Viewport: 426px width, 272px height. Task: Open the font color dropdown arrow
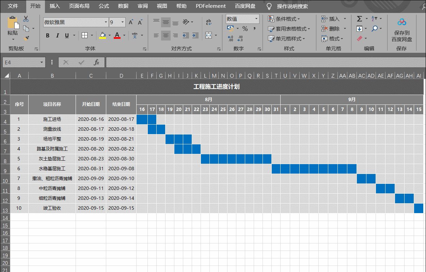[124, 35]
